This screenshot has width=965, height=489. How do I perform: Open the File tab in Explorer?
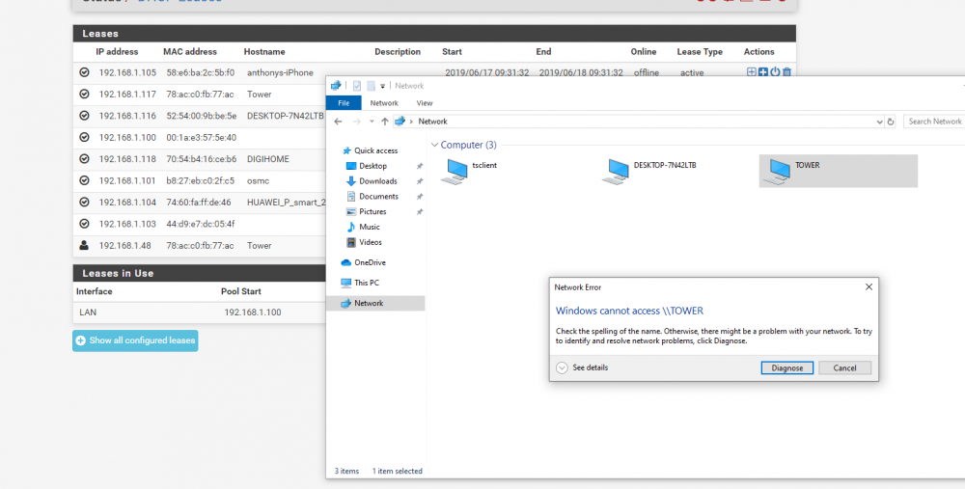[x=344, y=103]
